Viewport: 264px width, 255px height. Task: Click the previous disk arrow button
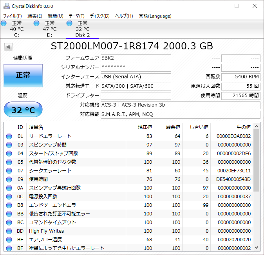click(x=8, y=47)
